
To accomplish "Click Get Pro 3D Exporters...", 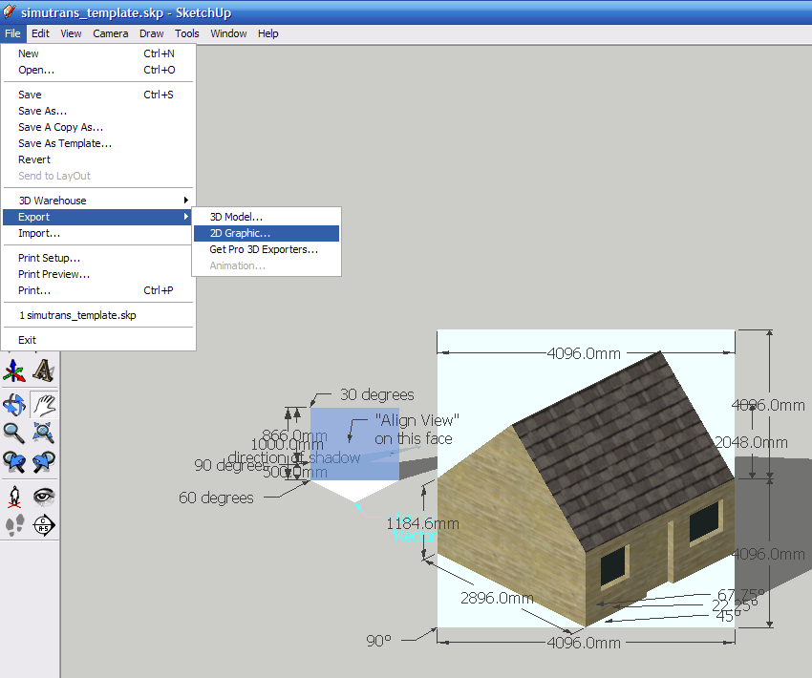I will (266, 249).
